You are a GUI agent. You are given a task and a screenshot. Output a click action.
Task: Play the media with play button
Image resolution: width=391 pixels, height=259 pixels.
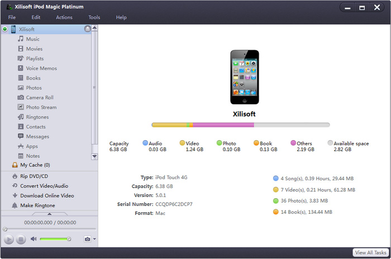pos(9,239)
